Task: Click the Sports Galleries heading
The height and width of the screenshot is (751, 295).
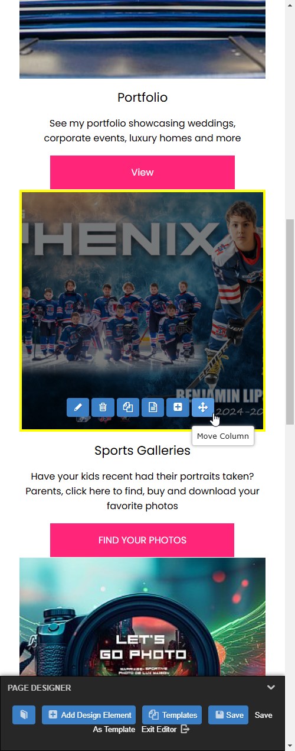Action: [x=142, y=451]
